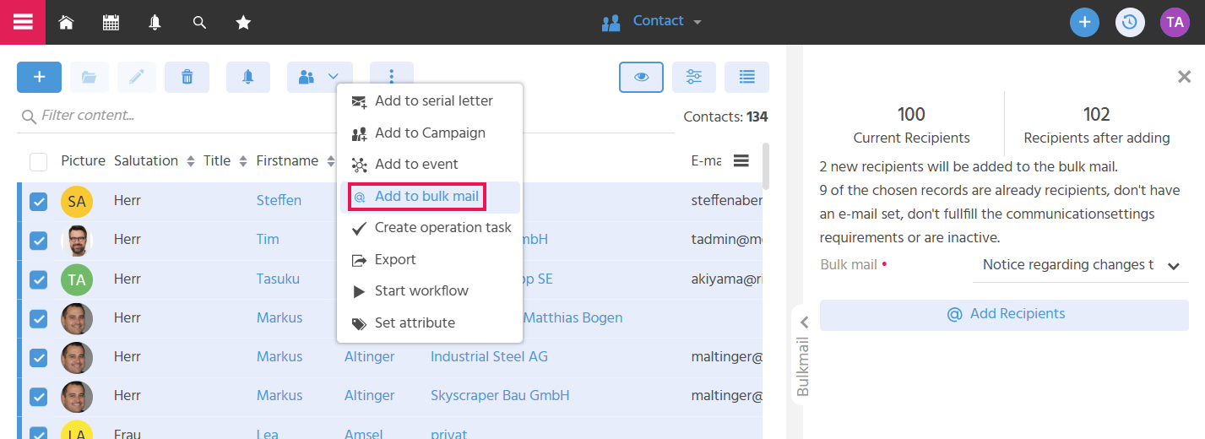Edit contact with pencil icon
Screen dimensions: 1205x439
pos(137,77)
